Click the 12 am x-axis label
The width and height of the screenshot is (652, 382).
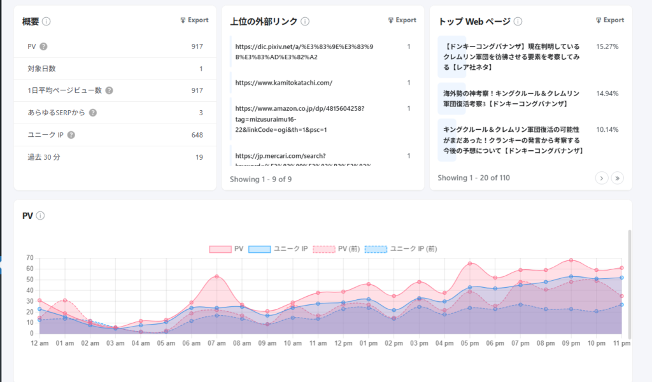pyautogui.click(x=39, y=343)
